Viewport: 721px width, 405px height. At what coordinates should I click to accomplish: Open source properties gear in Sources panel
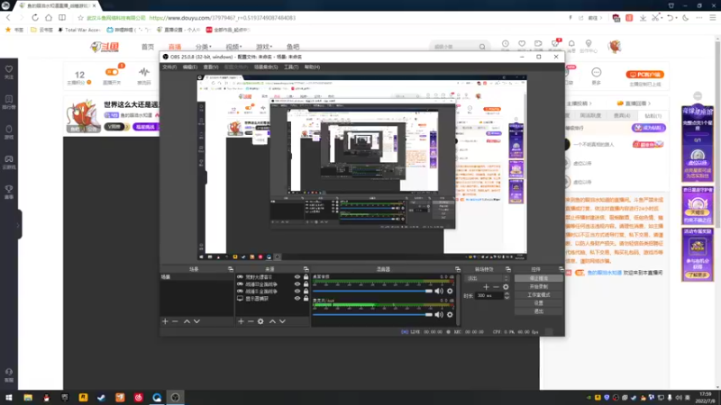click(x=260, y=321)
